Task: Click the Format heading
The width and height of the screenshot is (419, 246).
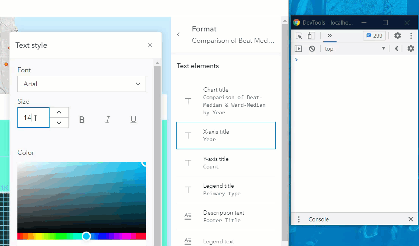Action: [x=204, y=29]
